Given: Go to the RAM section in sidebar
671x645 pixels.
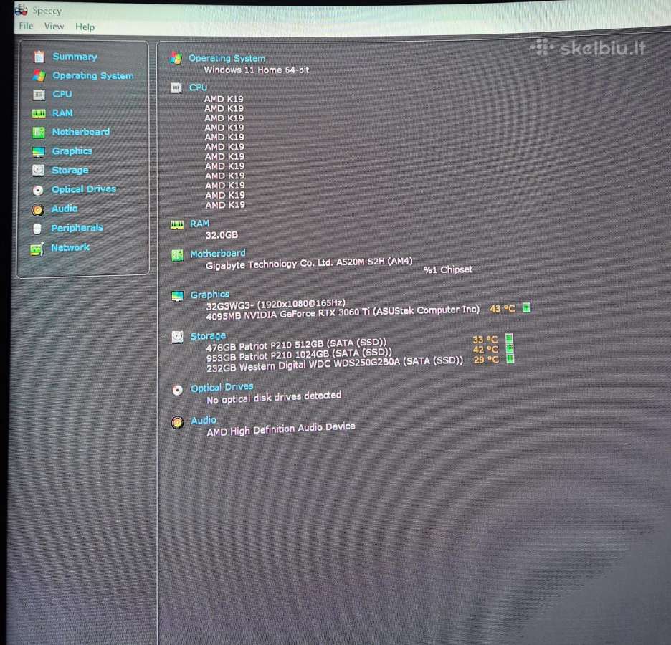Looking at the screenshot, I should tap(62, 113).
